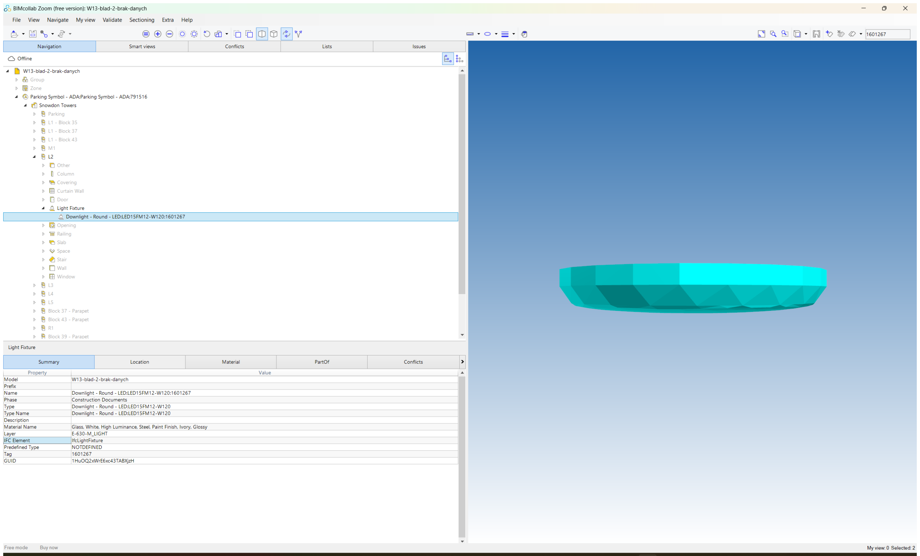Open the Sectioning menu
Screen dimensions: 920x556
[142, 20]
